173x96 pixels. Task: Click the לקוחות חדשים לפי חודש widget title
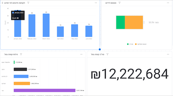pos(15,3)
